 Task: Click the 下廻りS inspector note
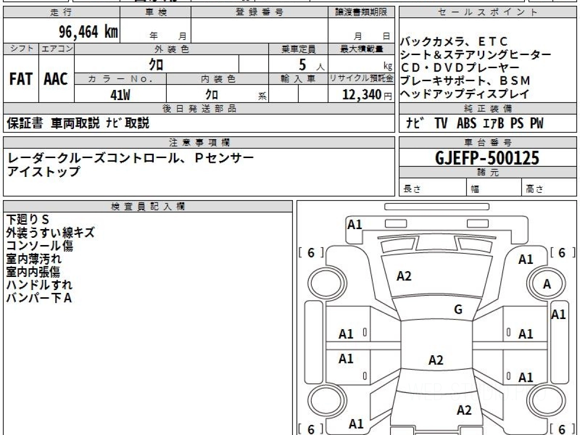pos(28,219)
